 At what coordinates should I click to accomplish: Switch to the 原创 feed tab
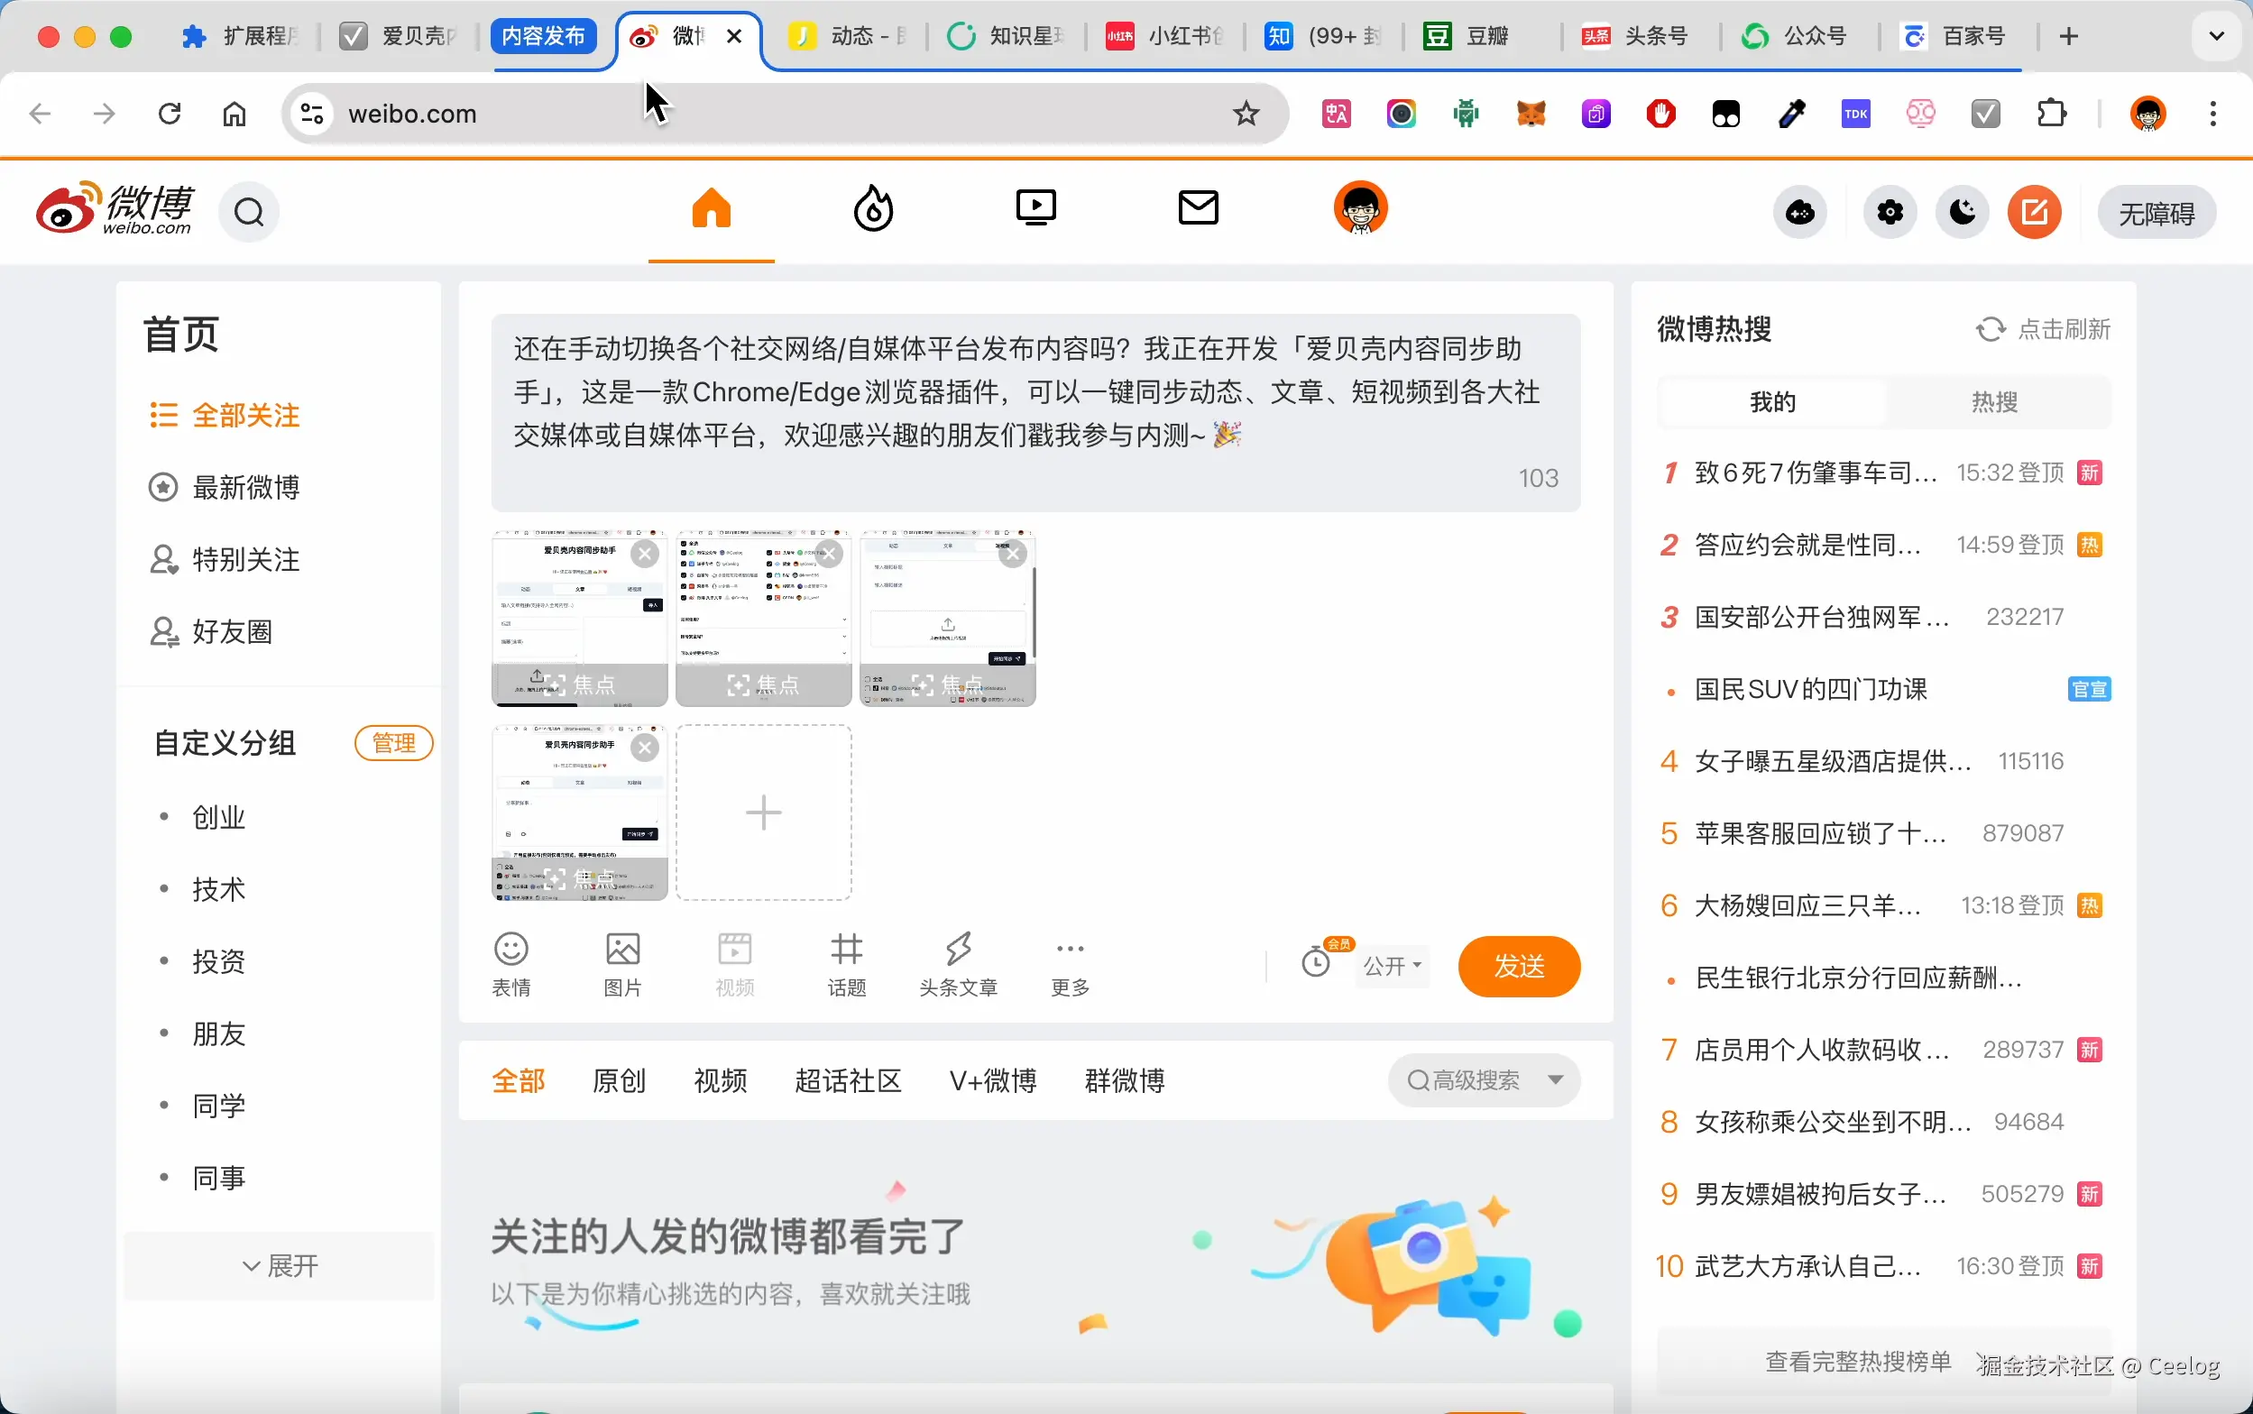[x=618, y=1081]
